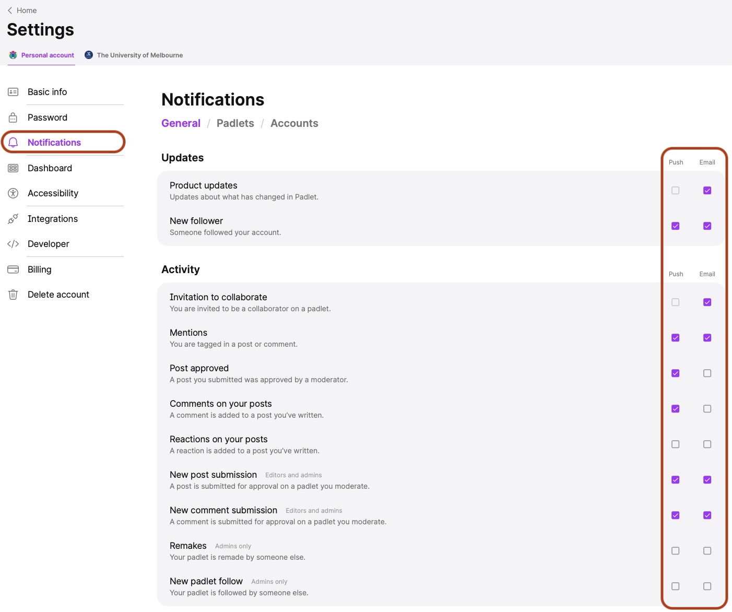
Task: Enable push for New padlet follow
Action: pyautogui.click(x=676, y=586)
